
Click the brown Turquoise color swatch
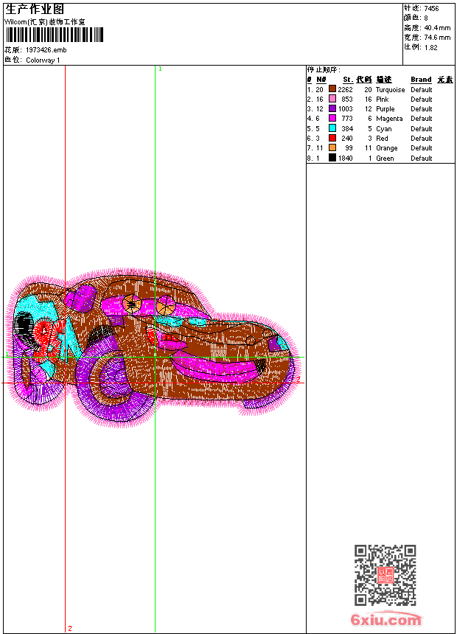[x=332, y=89]
